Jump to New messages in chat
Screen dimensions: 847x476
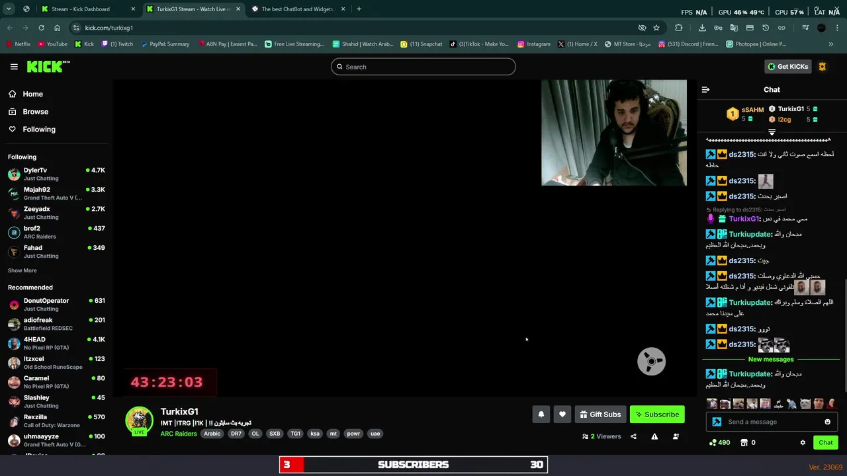771,359
